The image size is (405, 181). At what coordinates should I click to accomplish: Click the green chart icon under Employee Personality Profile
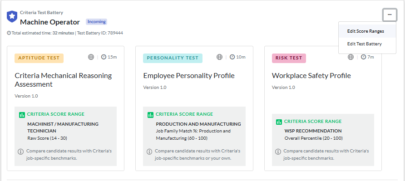click(x=150, y=115)
